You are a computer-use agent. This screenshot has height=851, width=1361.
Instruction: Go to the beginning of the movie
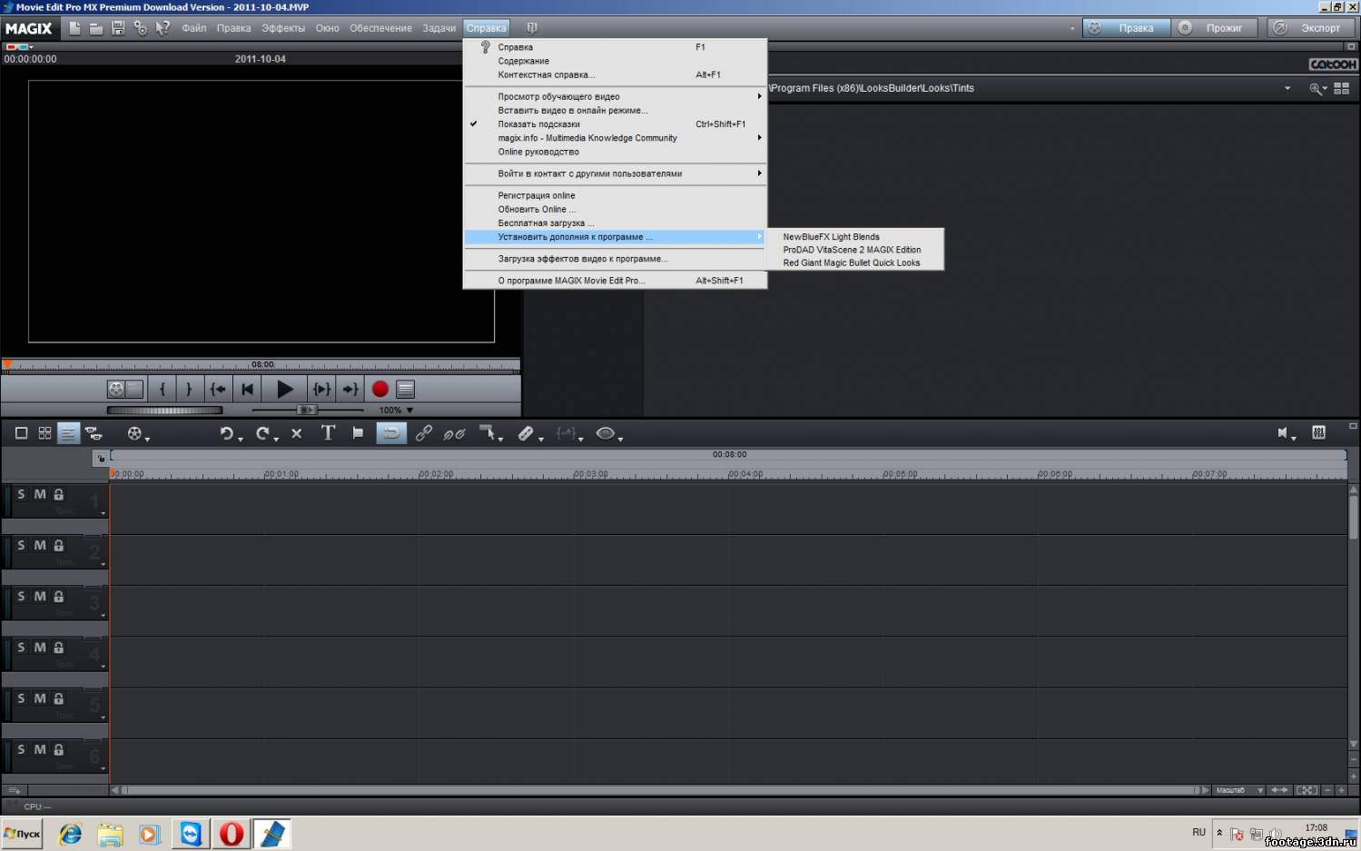[247, 389]
